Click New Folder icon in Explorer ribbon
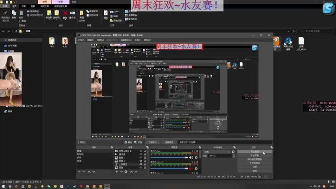 coord(81,13)
